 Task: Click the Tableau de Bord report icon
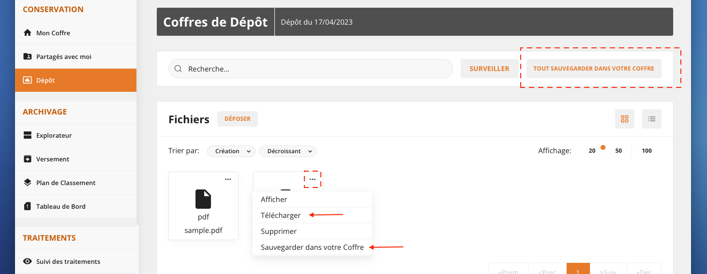click(x=28, y=206)
